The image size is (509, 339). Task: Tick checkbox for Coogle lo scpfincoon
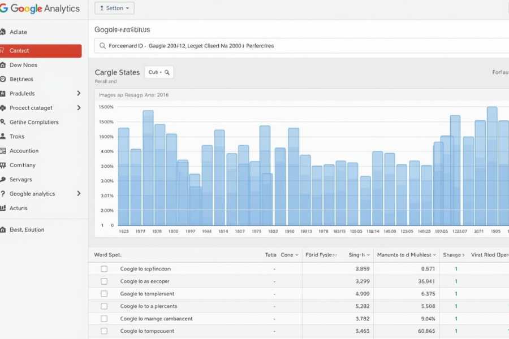click(104, 268)
